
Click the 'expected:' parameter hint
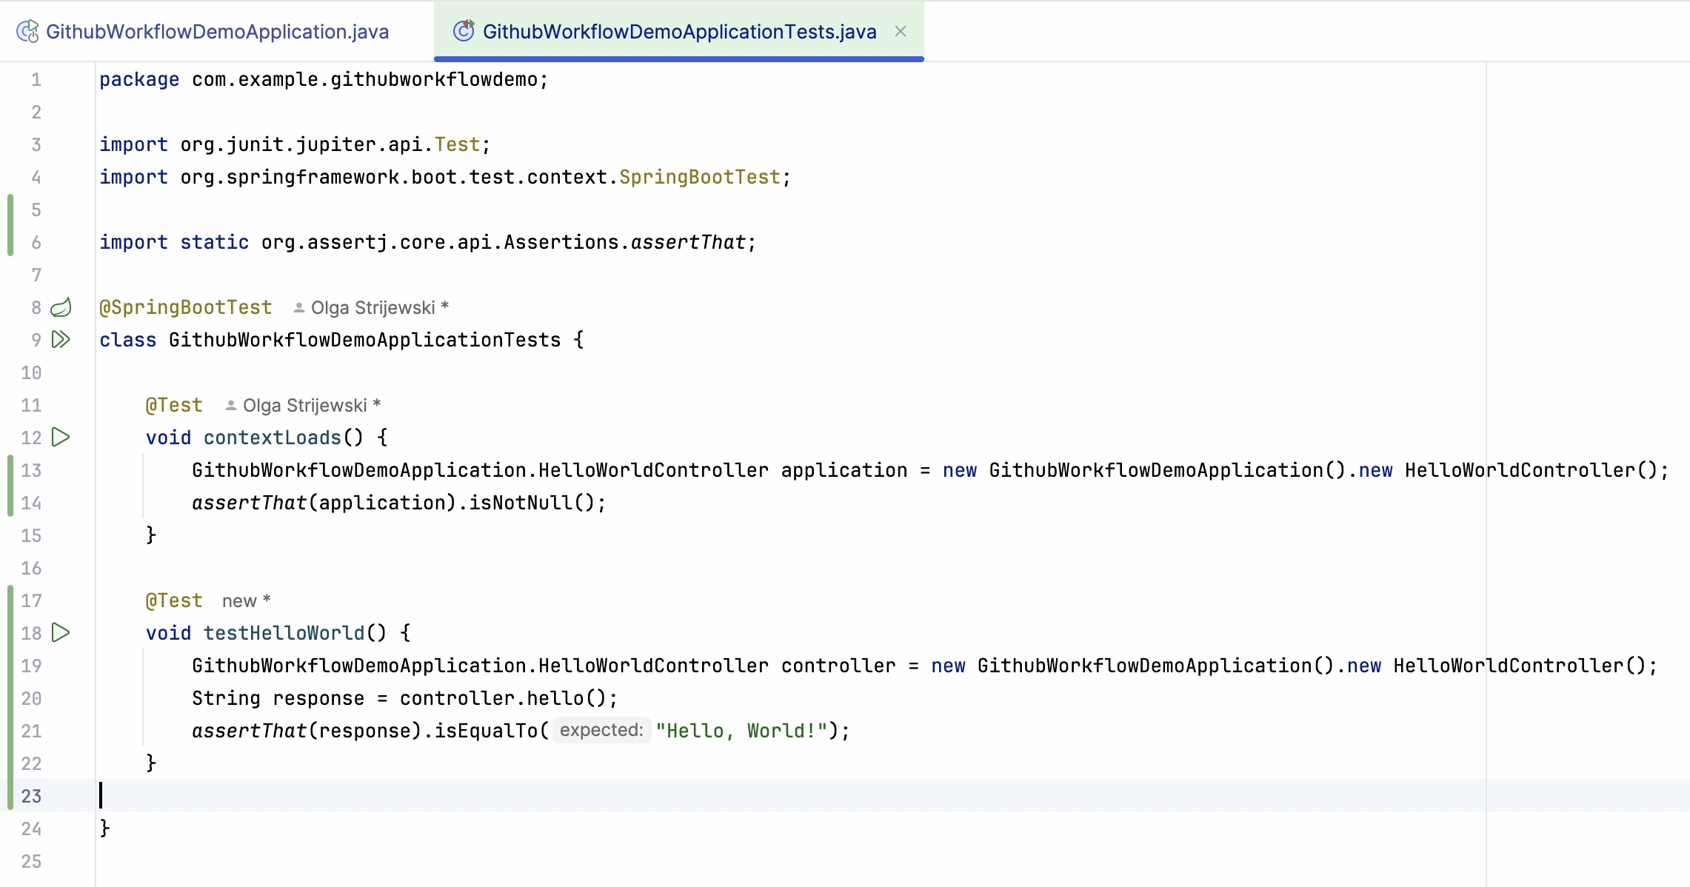[x=601, y=730]
